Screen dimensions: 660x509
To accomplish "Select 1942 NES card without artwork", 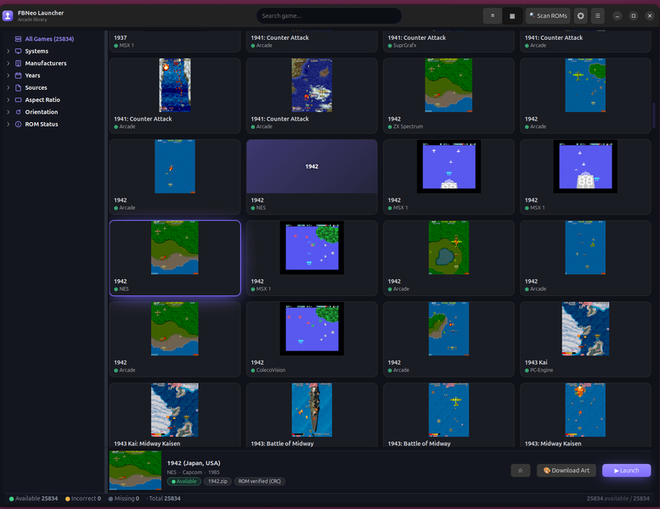I will [312, 176].
